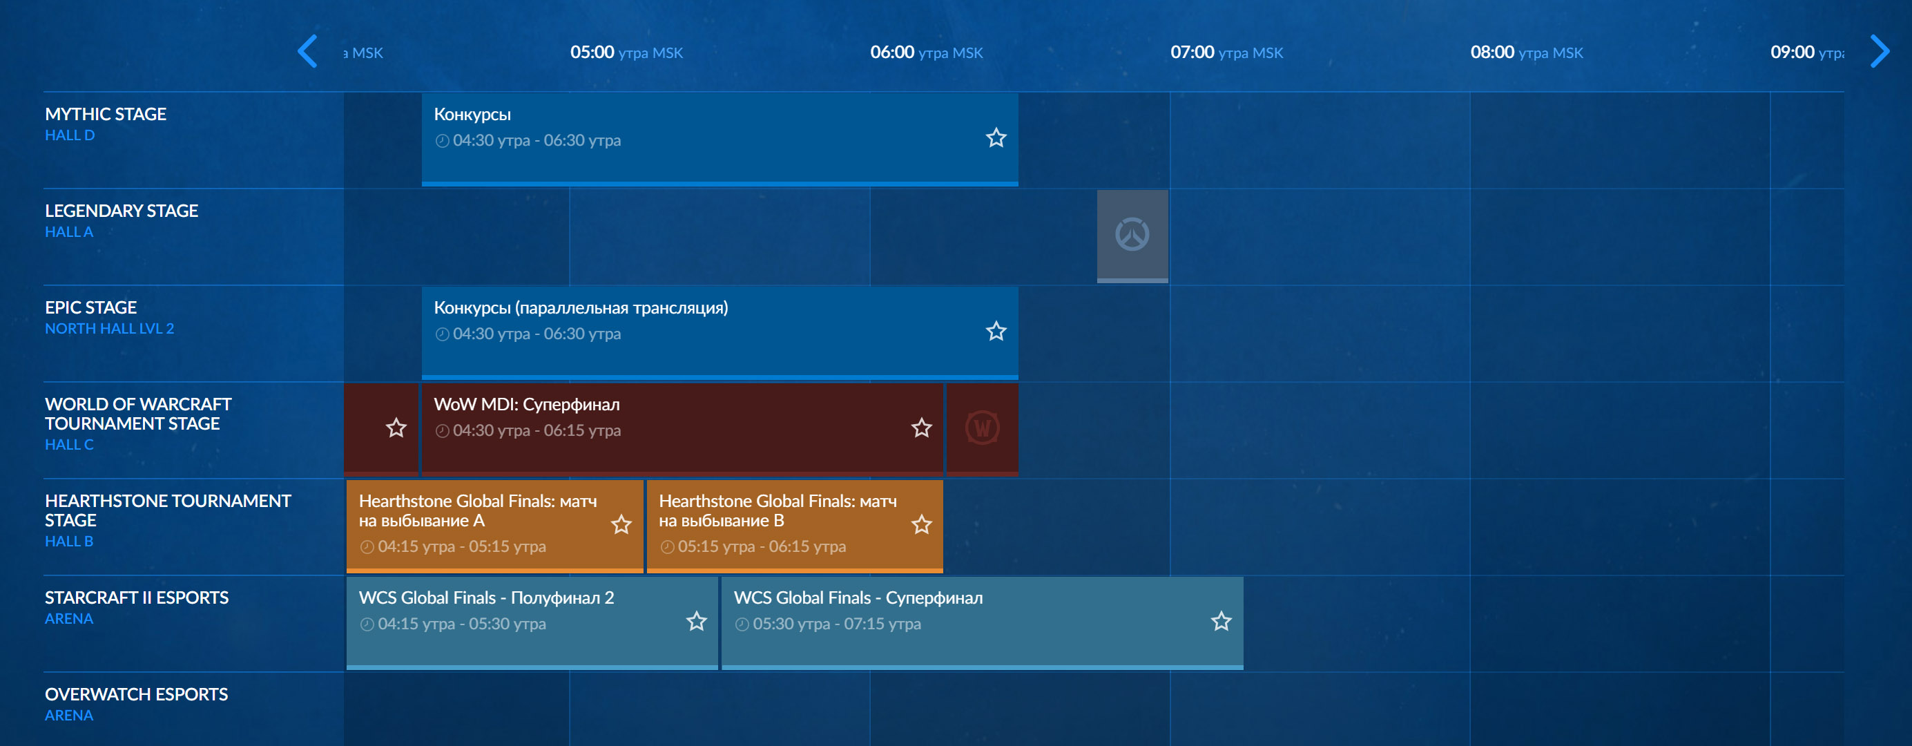This screenshot has height=746, width=1912.
Task: Favorite WoW MDI: Суперфинал with star
Action: [x=921, y=428]
